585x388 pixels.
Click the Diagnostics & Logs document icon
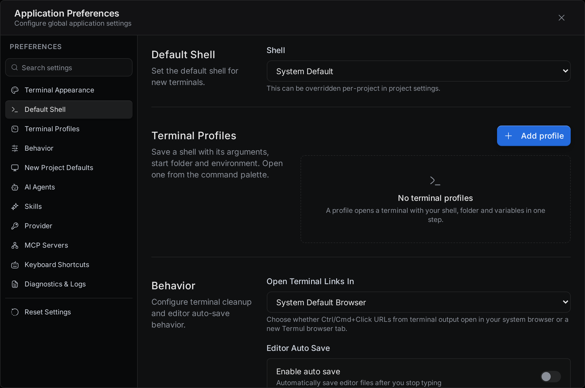(15, 284)
